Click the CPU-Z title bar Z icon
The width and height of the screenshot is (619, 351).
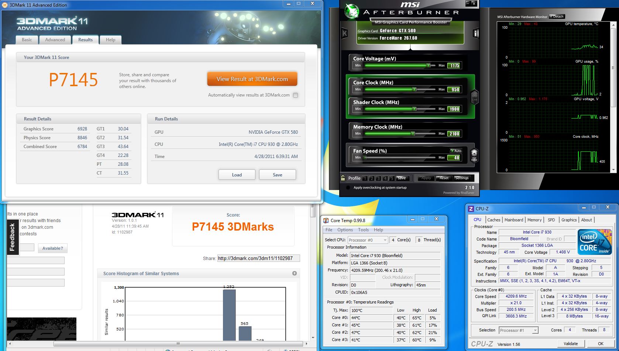(471, 208)
